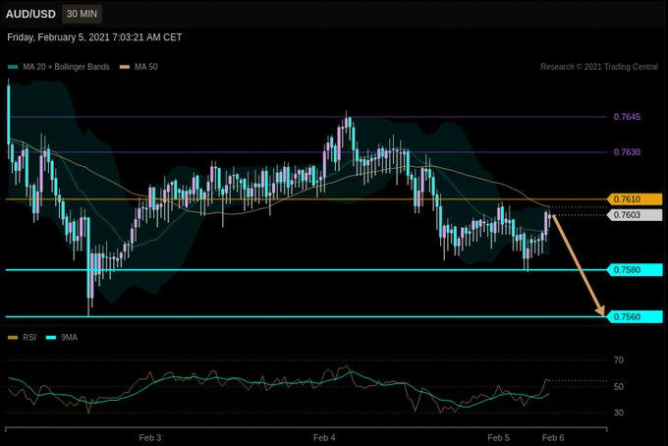Click the '9MA' legend label
The image size is (668, 446).
pos(69,338)
